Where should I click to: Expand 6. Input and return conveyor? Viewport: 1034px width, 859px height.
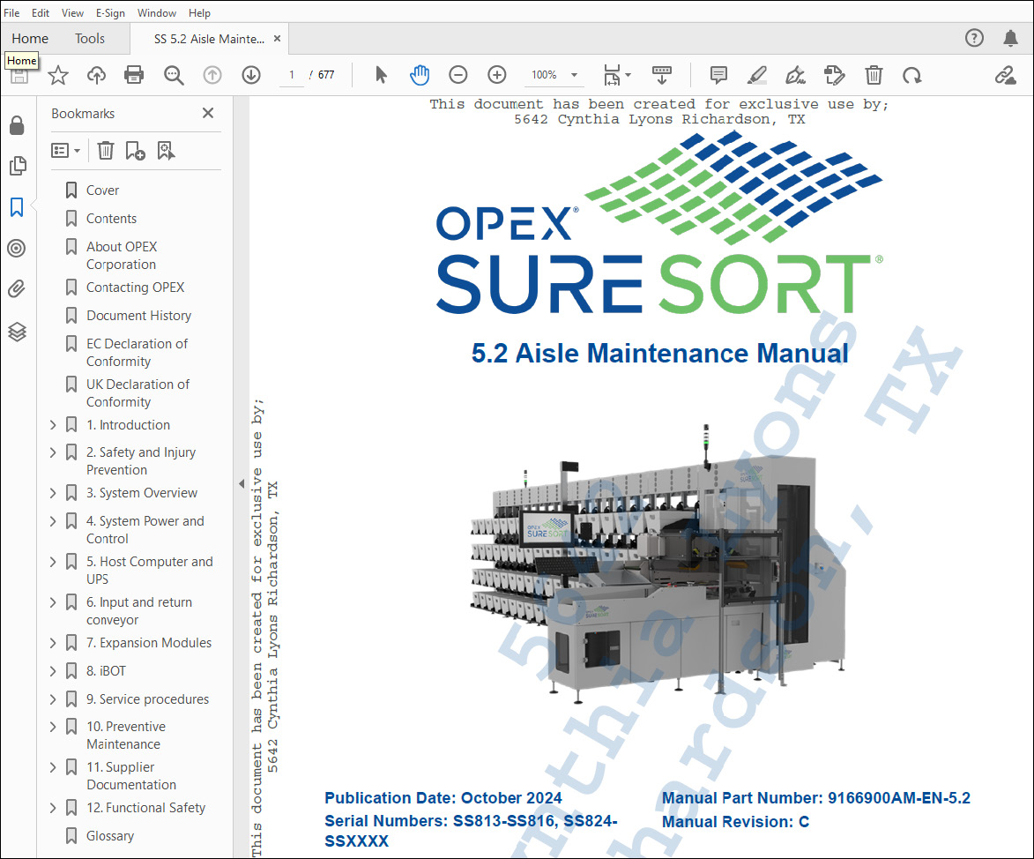click(x=54, y=602)
